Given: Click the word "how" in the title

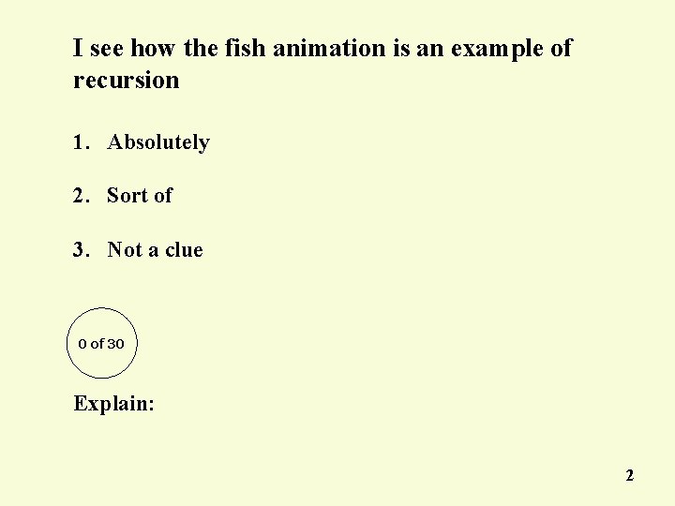Looking at the screenshot, I should (153, 48).
